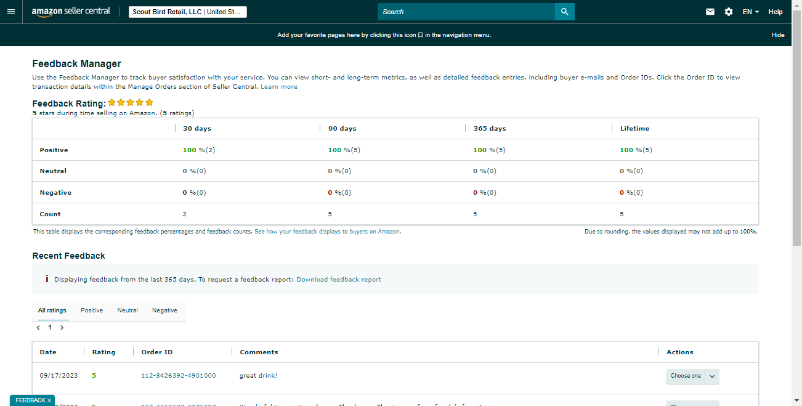The image size is (802, 406).
Task: Click the magnifier search button
Action: click(564, 12)
